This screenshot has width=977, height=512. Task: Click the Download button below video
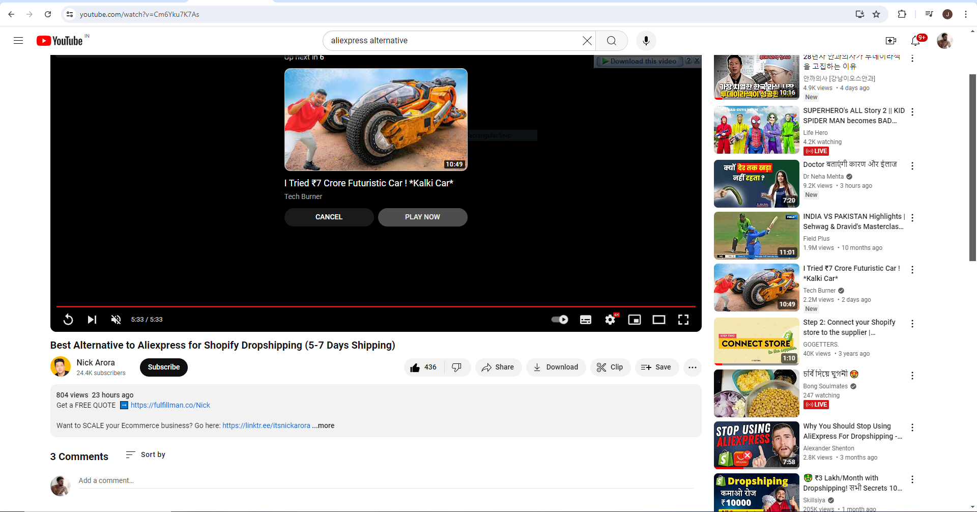[x=556, y=367]
